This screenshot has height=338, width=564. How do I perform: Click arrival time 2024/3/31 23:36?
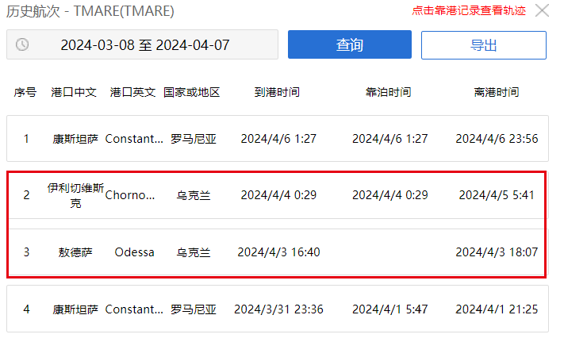coord(278,309)
